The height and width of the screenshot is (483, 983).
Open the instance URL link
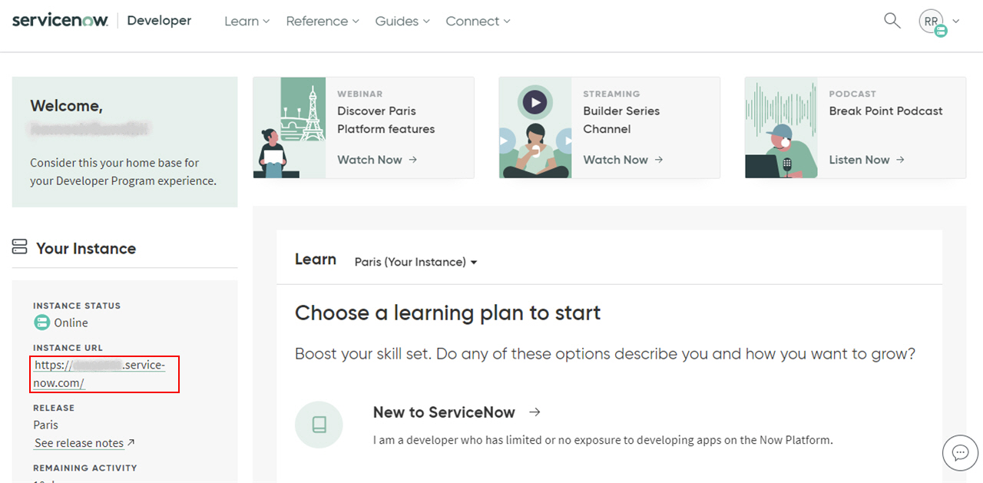[99, 374]
